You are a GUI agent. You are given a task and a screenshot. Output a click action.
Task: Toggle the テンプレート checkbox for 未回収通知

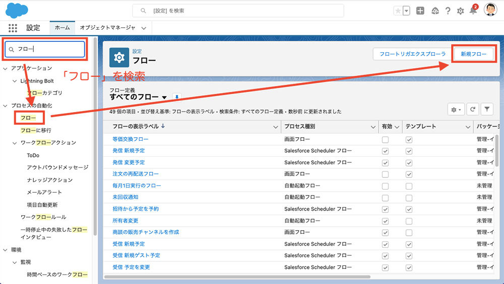(409, 197)
